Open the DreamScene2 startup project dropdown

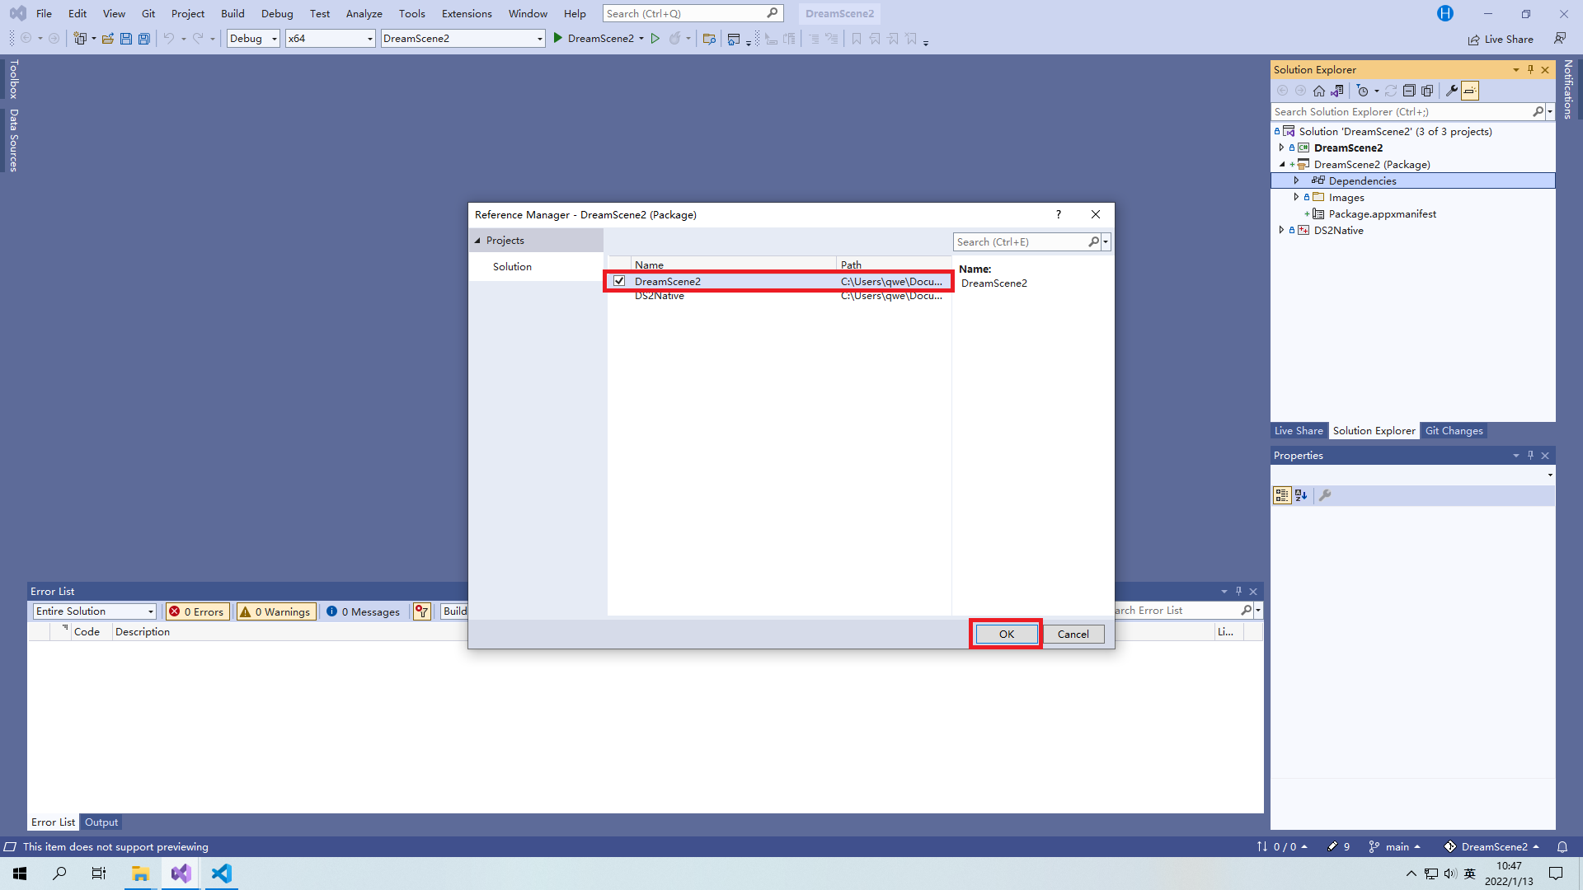[x=463, y=39]
